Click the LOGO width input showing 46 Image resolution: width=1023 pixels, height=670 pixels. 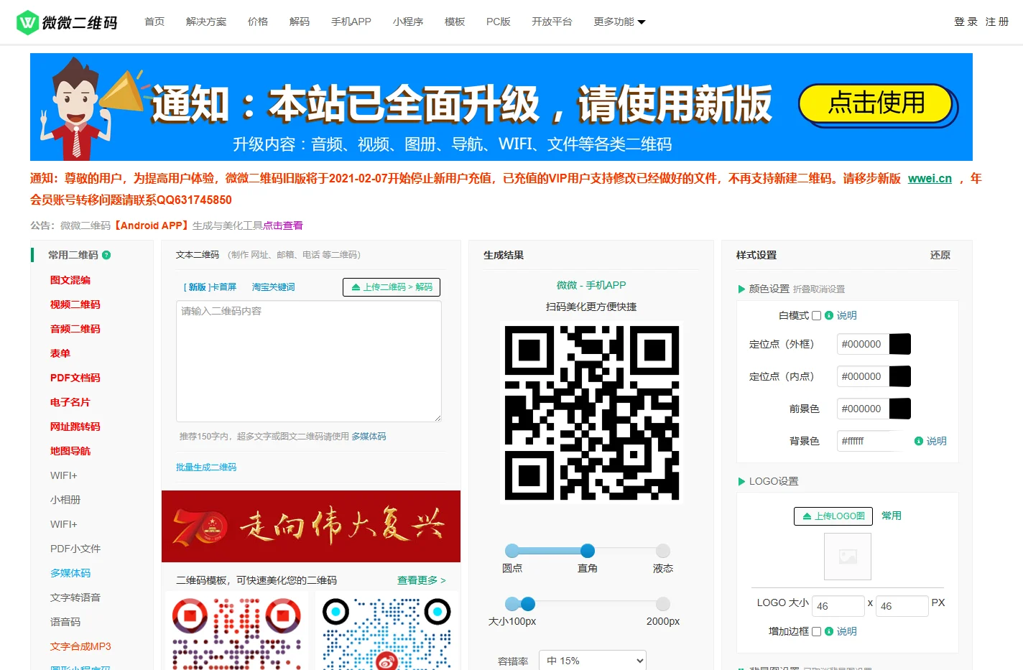[838, 606]
